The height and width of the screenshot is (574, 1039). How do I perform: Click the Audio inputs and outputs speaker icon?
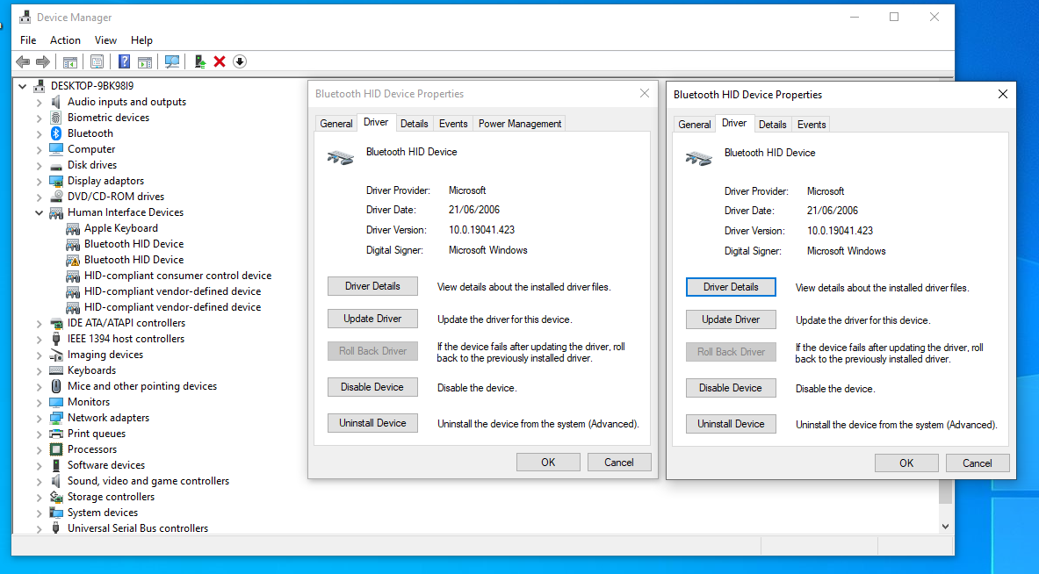[x=56, y=101]
